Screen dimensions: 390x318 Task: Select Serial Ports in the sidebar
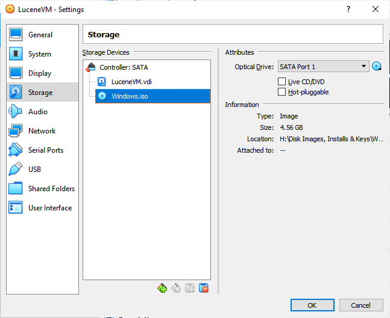tap(45, 150)
